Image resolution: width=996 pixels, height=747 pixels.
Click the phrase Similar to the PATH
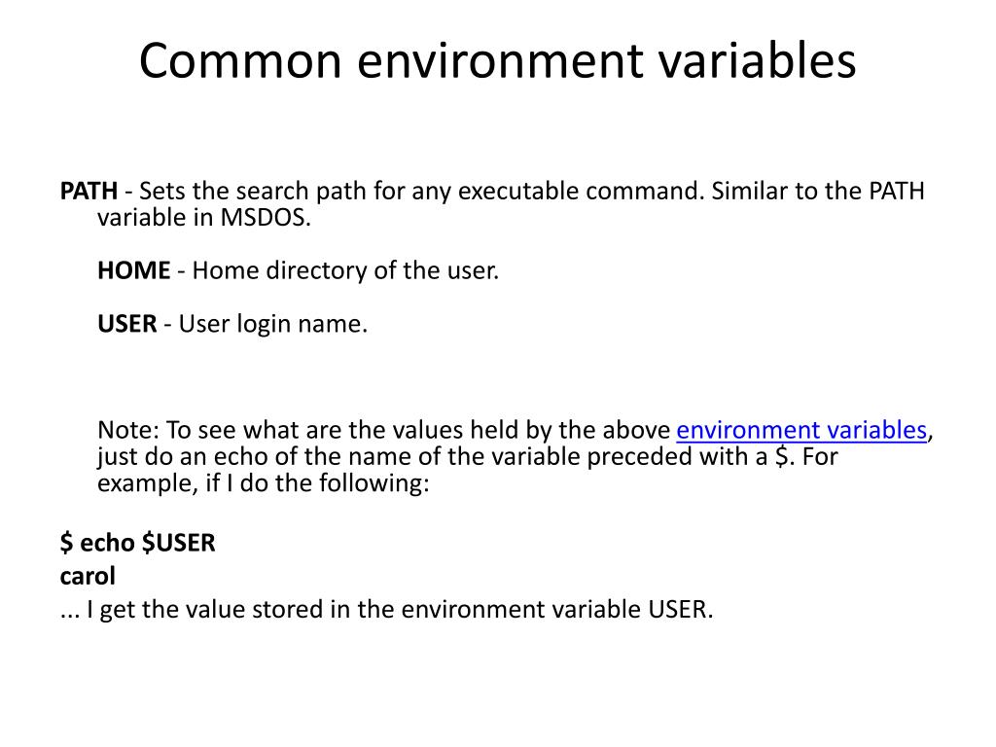coord(818,191)
